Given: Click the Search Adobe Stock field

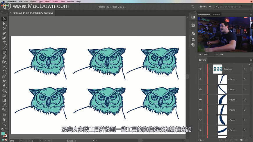Looking at the screenshot, I should pyautogui.click(x=234, y=7).
